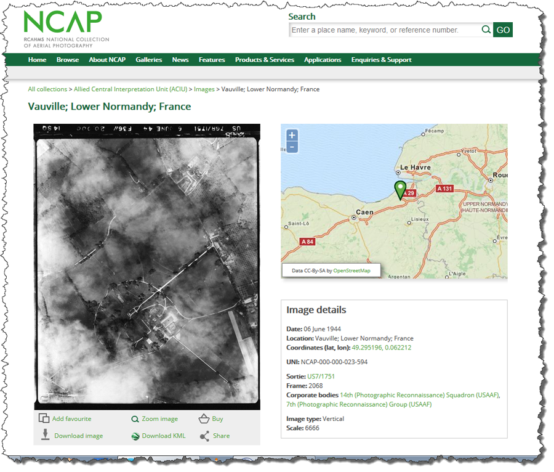Open 14th (Photographic Reconnaissance) Squadron (USAAF) link

pos(420,395)
